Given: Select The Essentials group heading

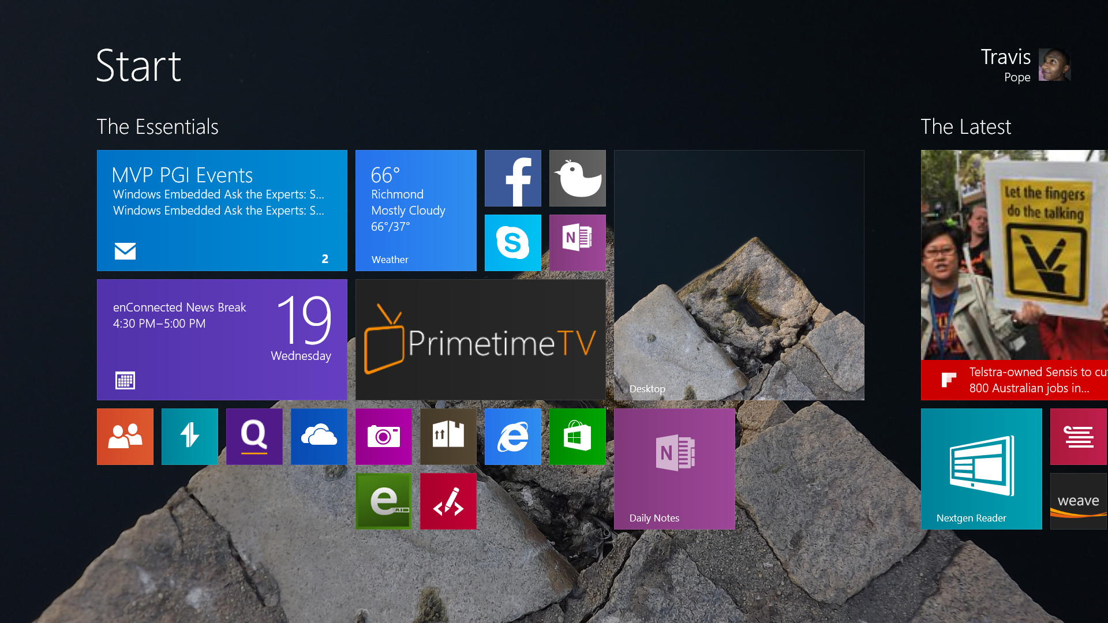Looking at the screenshot, I should coord(158,127).
